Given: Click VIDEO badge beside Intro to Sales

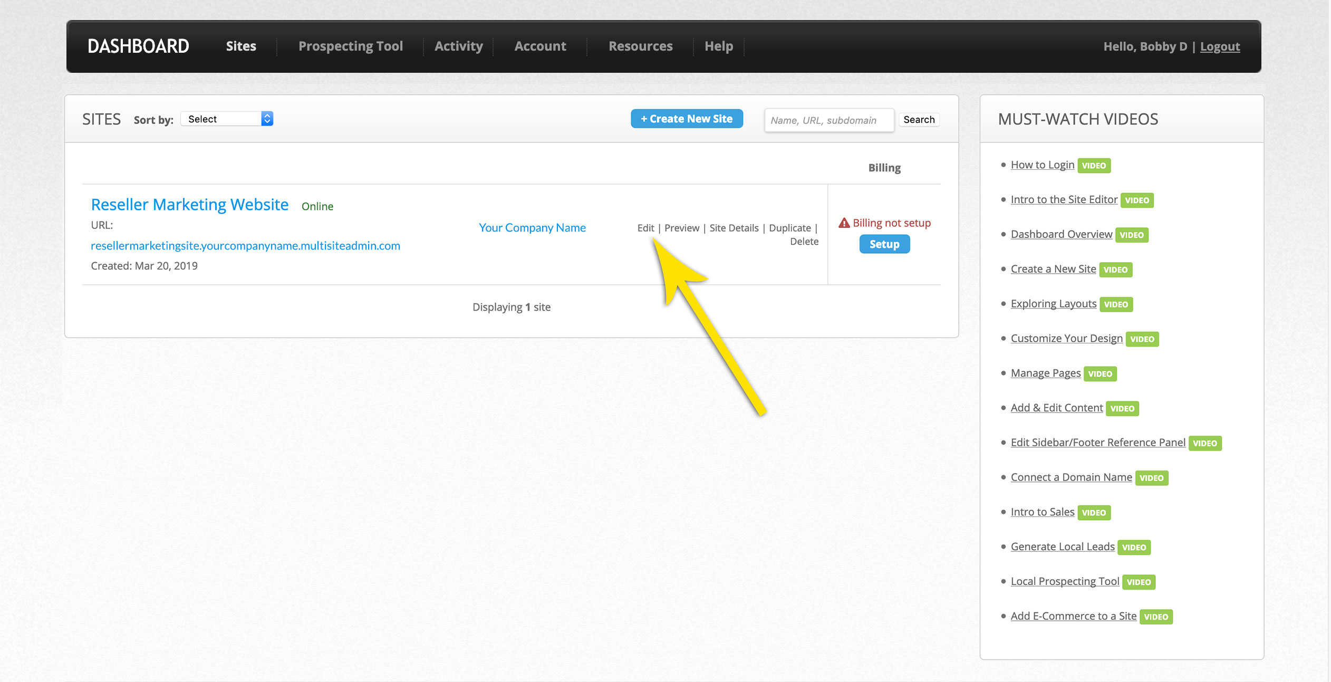Looking at the screenshot, I should click(1094, 513).
